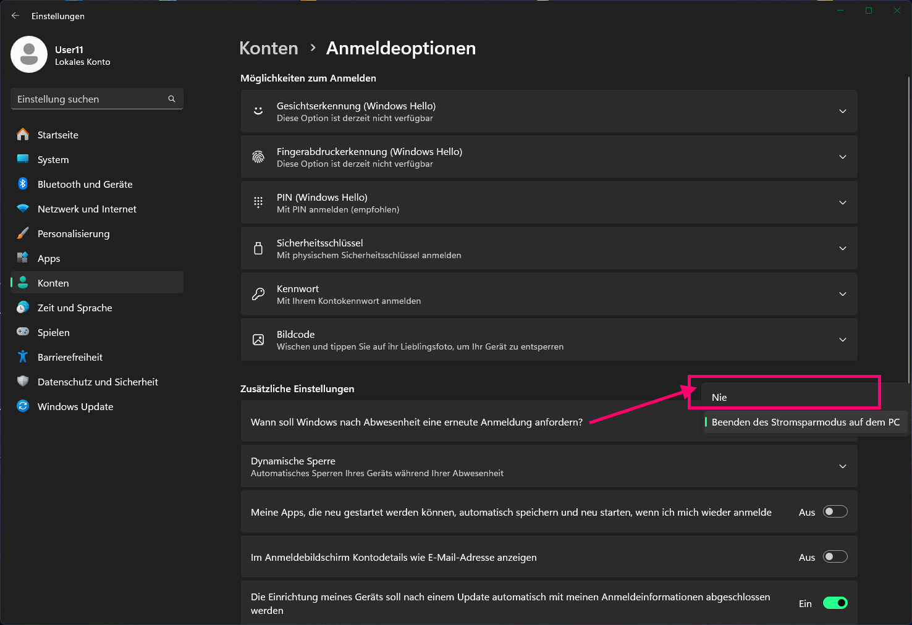This screenshot has width=912, height=625.
Task: Click the Kennwort key icon
Action: (x=258, y=294)
